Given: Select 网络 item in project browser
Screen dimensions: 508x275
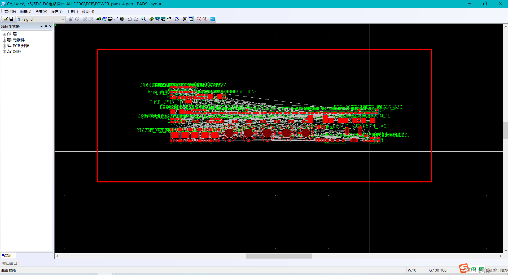Looking at the screenshot, I should [17, 52].
